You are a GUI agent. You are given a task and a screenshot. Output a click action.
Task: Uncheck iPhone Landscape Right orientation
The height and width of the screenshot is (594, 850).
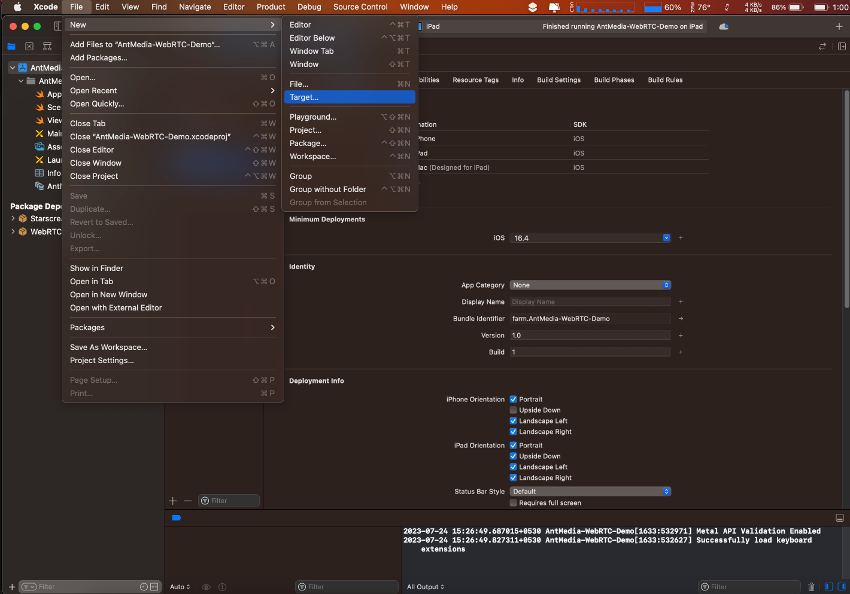point(513,432)
